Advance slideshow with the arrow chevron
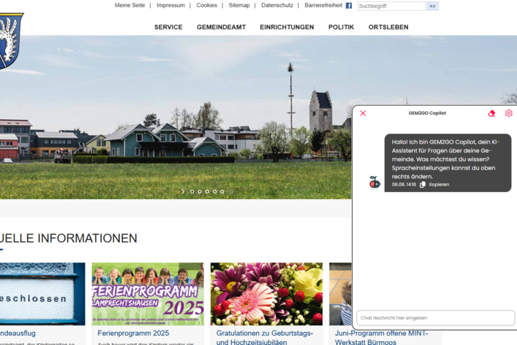 [x=183, y=191]
